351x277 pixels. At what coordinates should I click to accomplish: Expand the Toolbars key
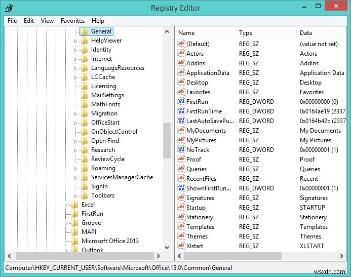(75, 196)
